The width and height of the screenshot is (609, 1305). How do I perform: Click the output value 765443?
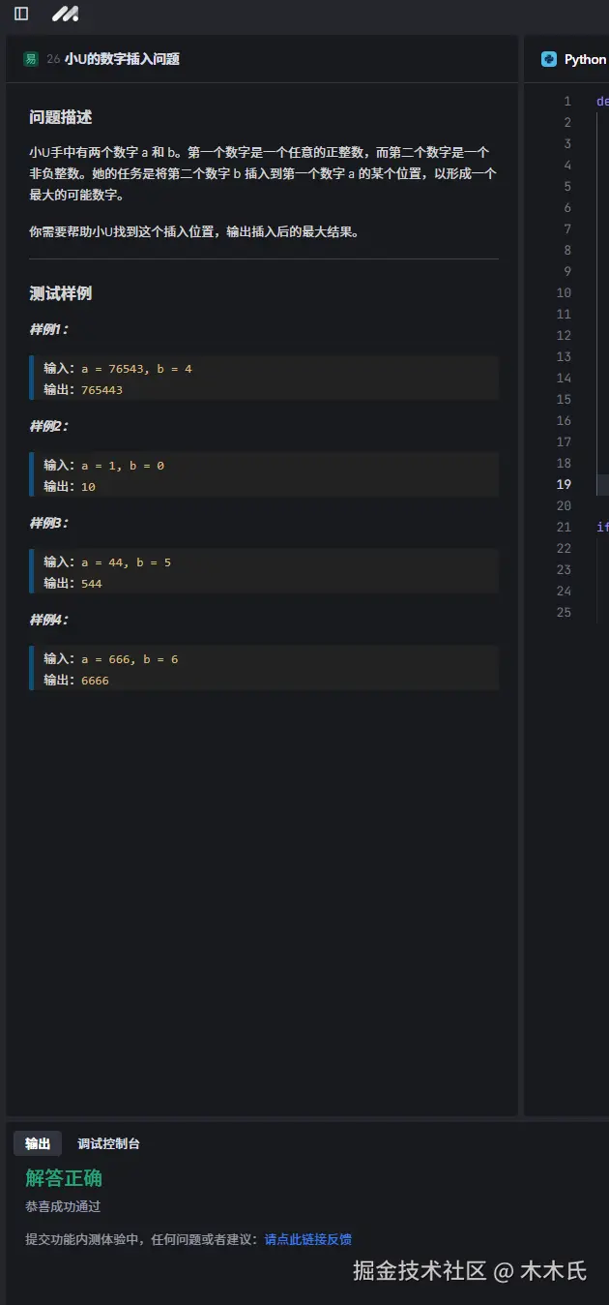click(101, 390)
